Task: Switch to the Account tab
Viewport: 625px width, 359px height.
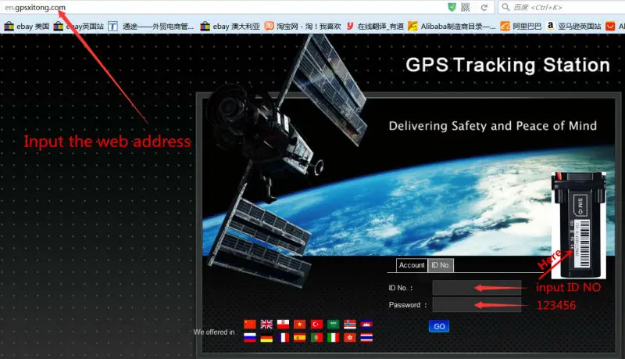Action: (412, 265)
